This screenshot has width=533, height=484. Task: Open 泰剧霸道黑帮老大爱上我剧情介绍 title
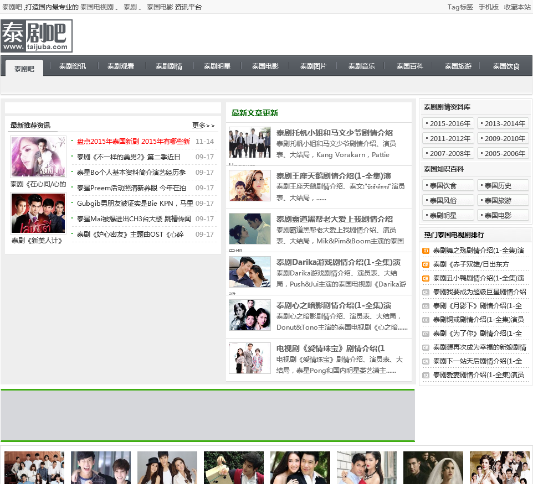335,219
